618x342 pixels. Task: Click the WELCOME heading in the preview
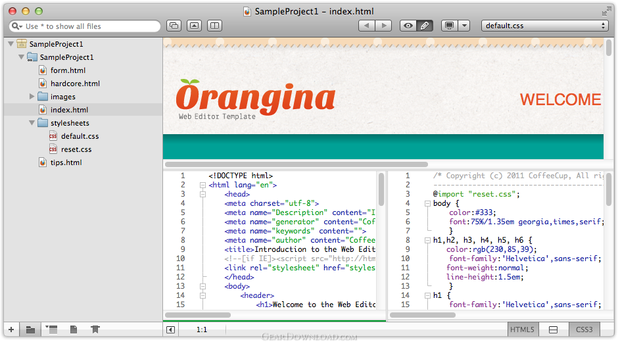point(560,99)
